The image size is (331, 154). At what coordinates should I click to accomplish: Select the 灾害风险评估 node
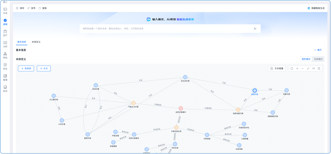tap(244, 124)
